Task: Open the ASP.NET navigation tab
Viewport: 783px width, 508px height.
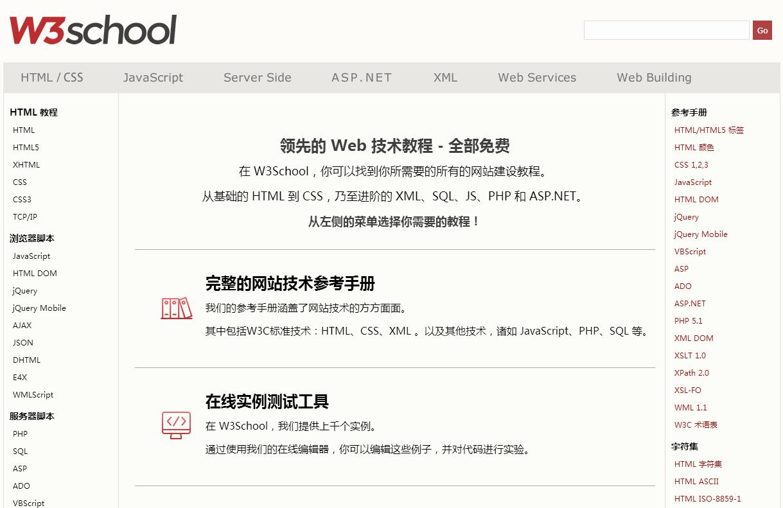Action: (362, 78)
